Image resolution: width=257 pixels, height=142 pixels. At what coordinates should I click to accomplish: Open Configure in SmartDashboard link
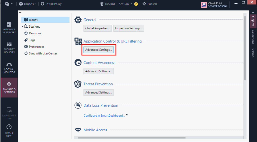pos(104,115)
